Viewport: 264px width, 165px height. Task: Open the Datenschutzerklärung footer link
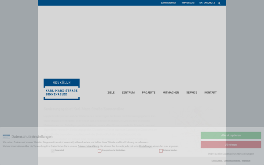(232, 161)
